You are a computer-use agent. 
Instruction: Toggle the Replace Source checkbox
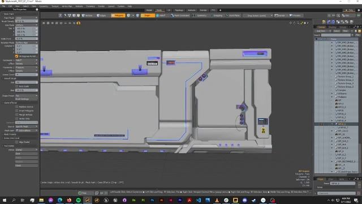click(16, 107)
